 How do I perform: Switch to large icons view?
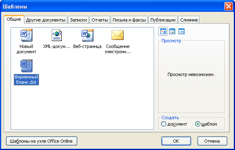pos(163,31)
